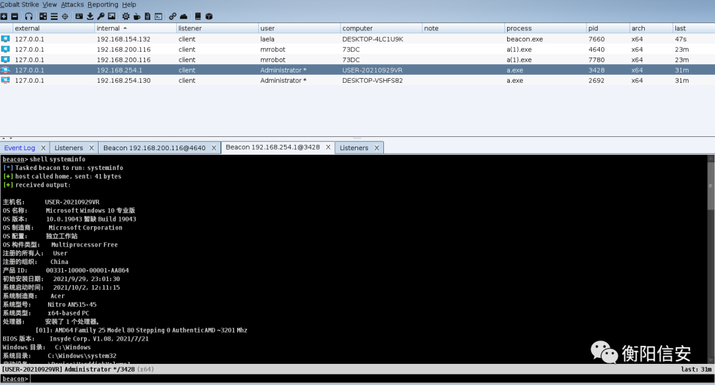Image resolution: width=715 pixels, height=385 pixels.
Task: Open the Cobalt Strike menu
Action: point(19,5)
